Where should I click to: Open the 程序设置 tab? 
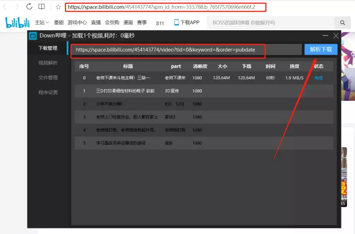click(x=48, y=92)
